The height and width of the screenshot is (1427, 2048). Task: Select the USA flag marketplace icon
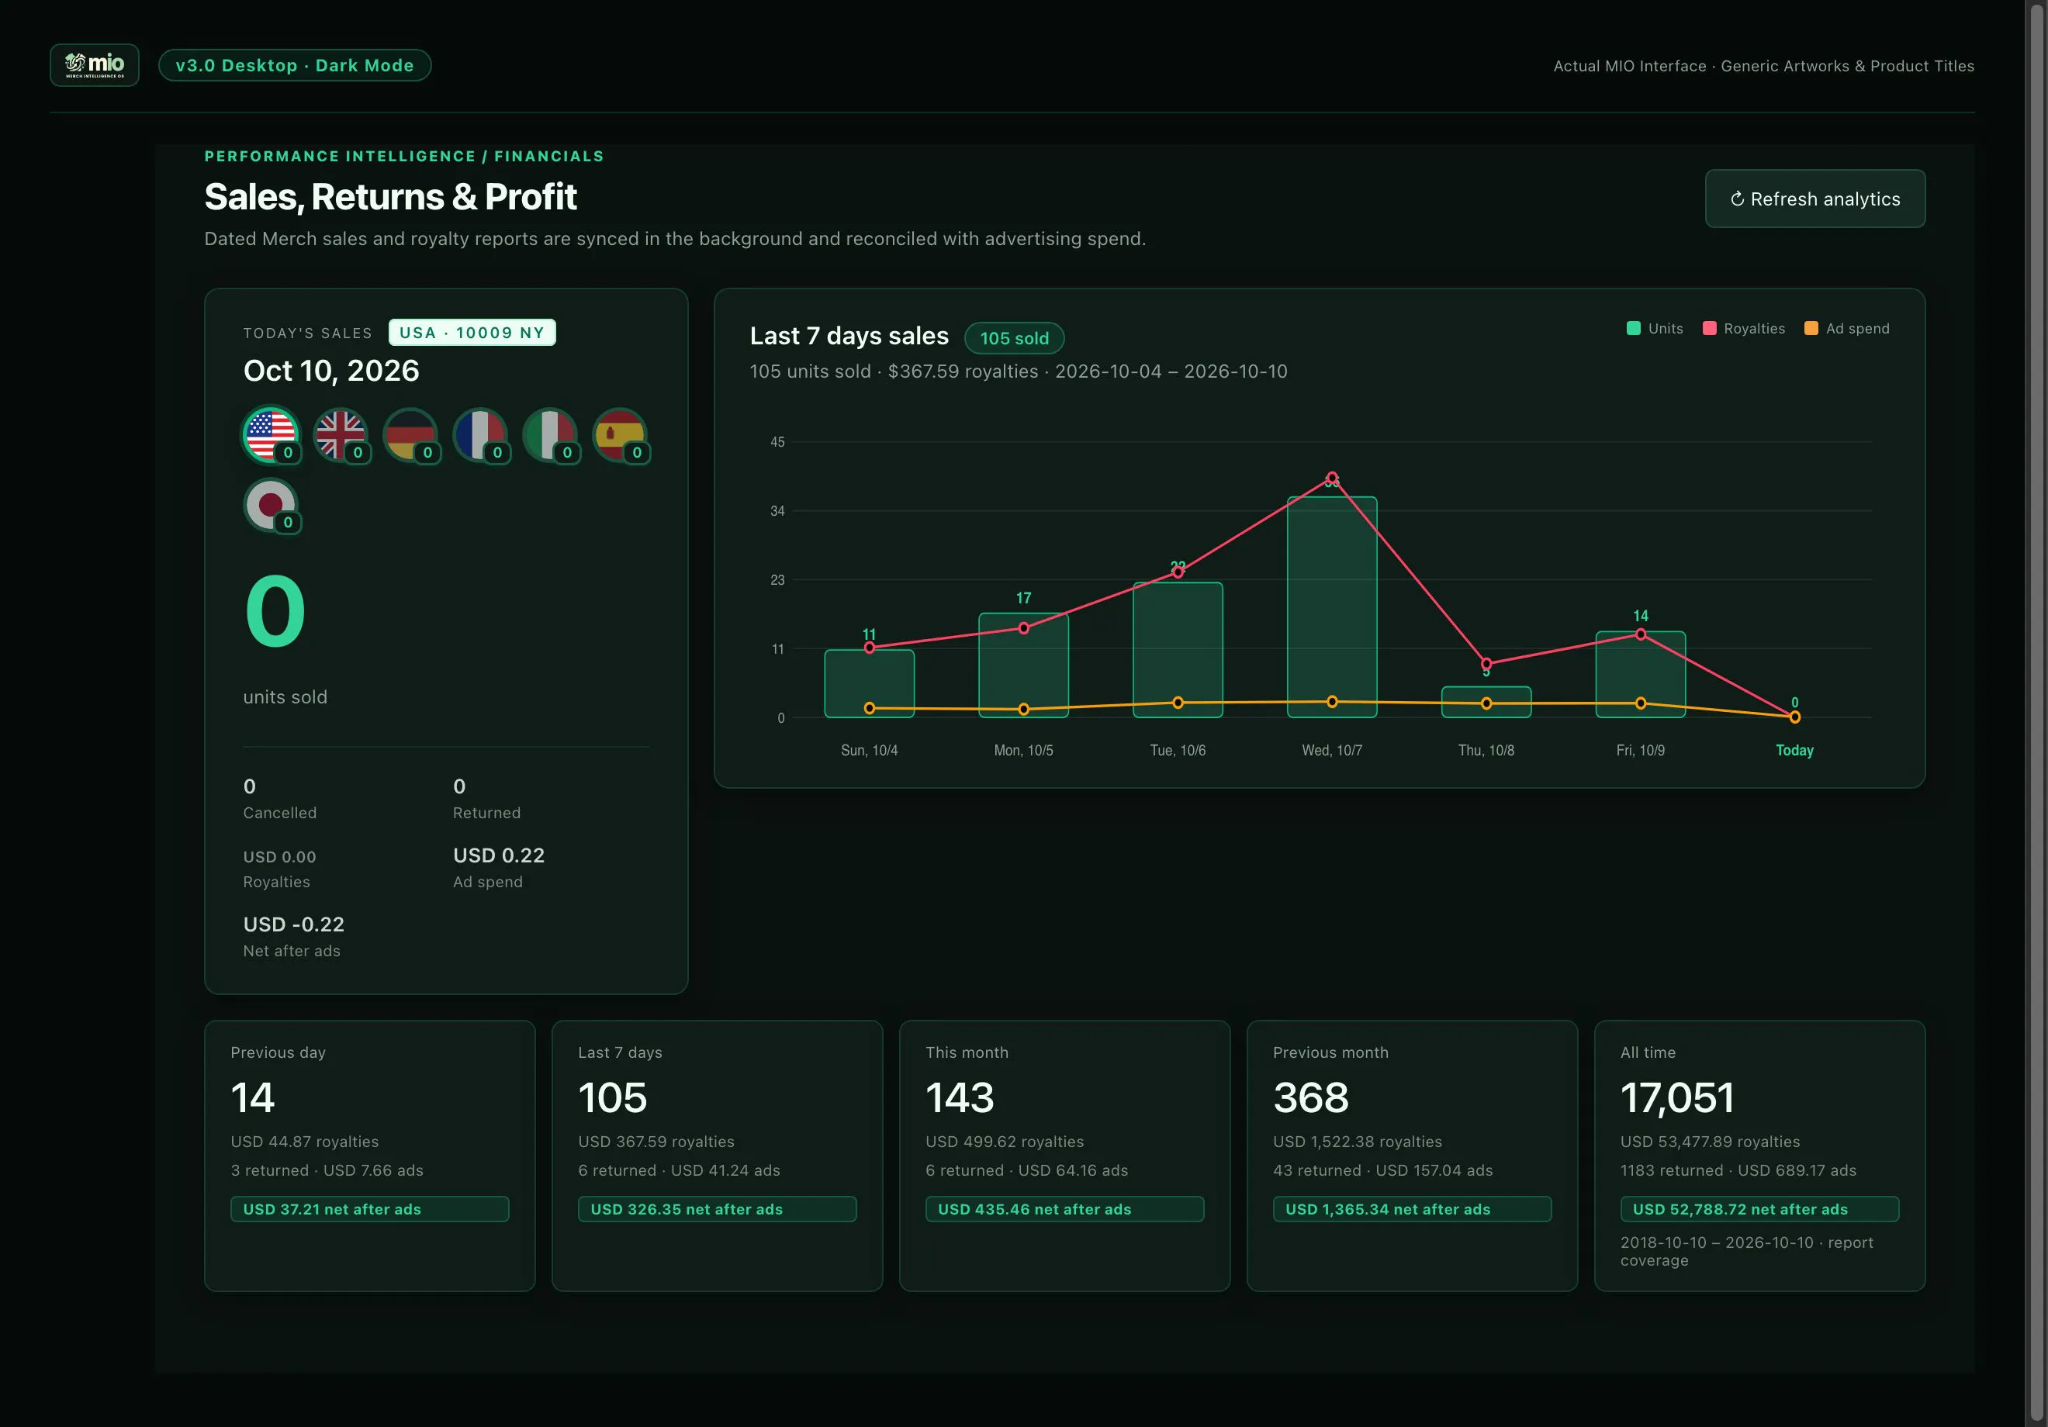(x=272, y=435)
